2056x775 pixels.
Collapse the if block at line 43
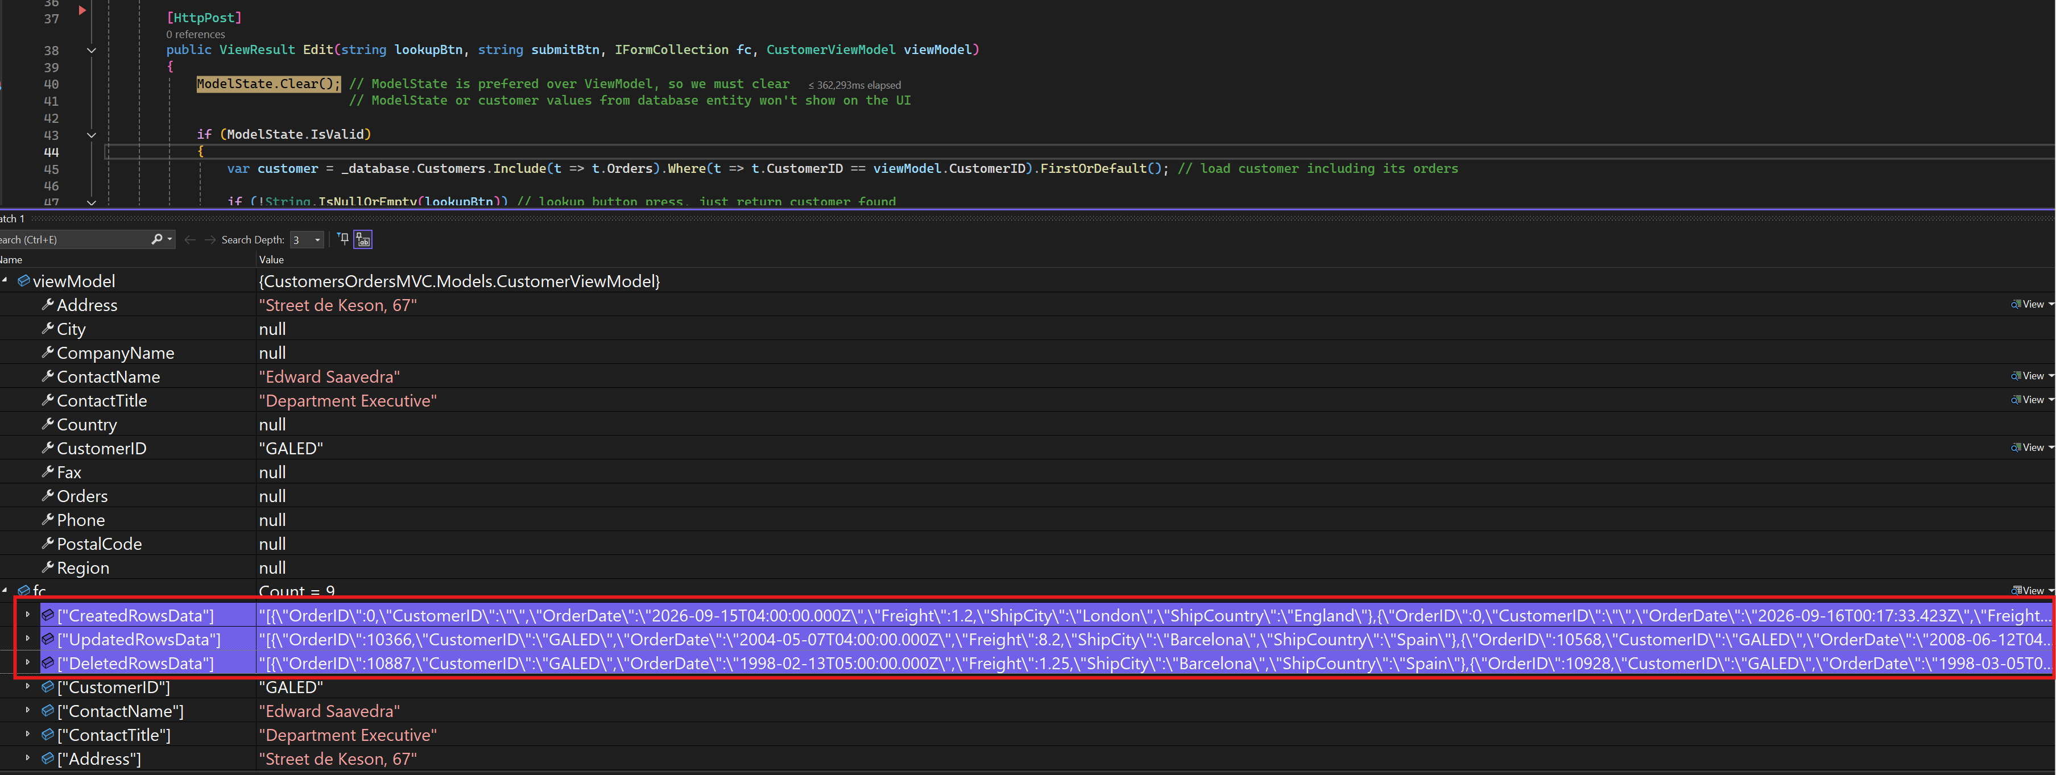(x=91, y=135)
